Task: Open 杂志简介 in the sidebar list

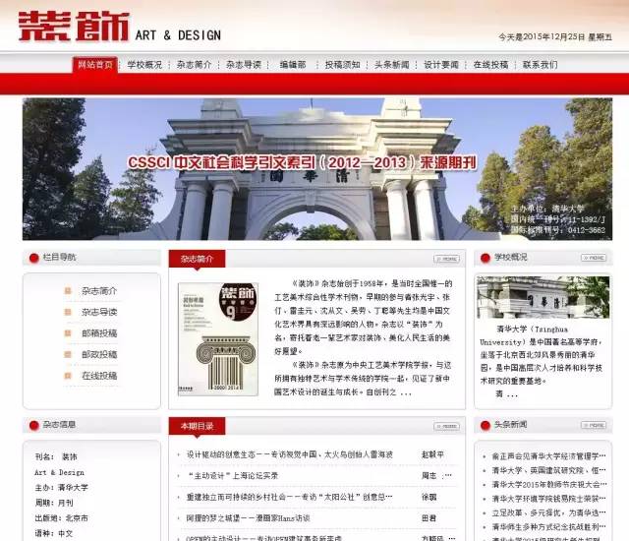Action: 99,291
